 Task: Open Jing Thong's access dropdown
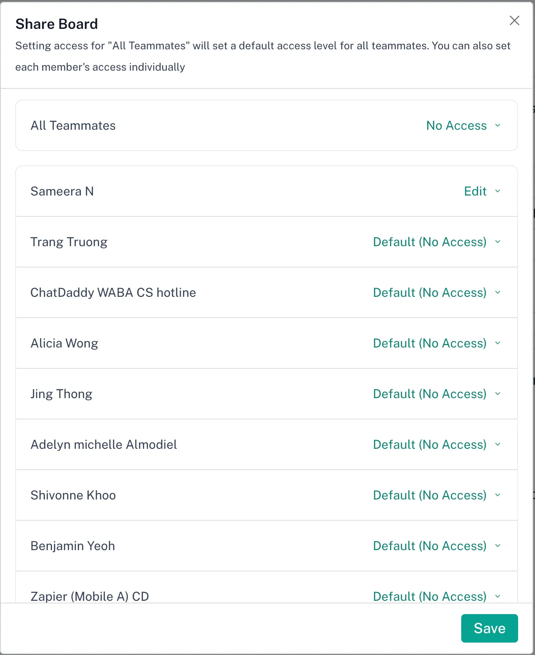430,394
